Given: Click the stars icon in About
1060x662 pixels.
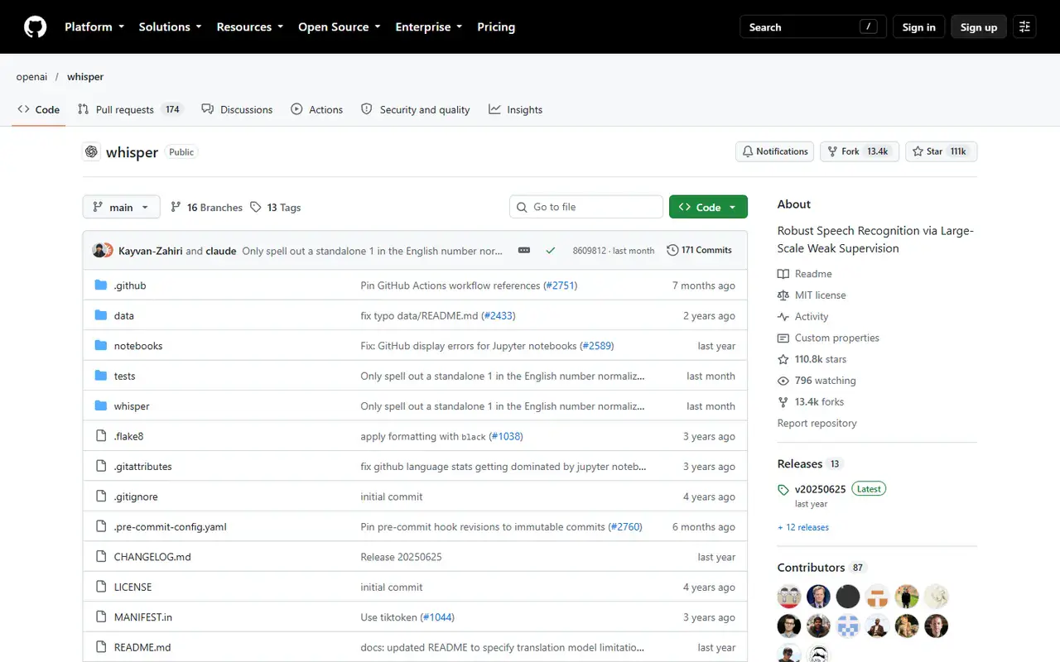Looking at the screenshot, I should tap(783, 359).
